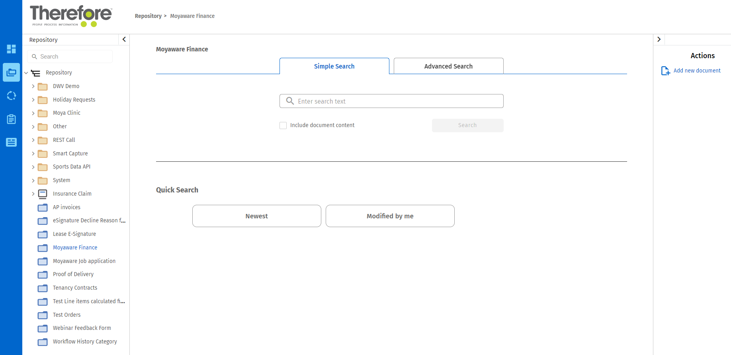The image size is (731, 355).
Task: Collapse the Repository tree root node
Action: (x=26, y=73)
